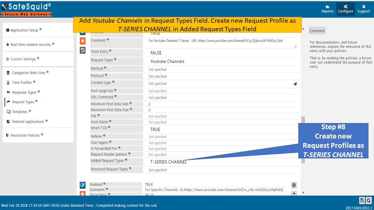Click the info icon beside Templates
The image size is (374, 210).
[30, 111]
